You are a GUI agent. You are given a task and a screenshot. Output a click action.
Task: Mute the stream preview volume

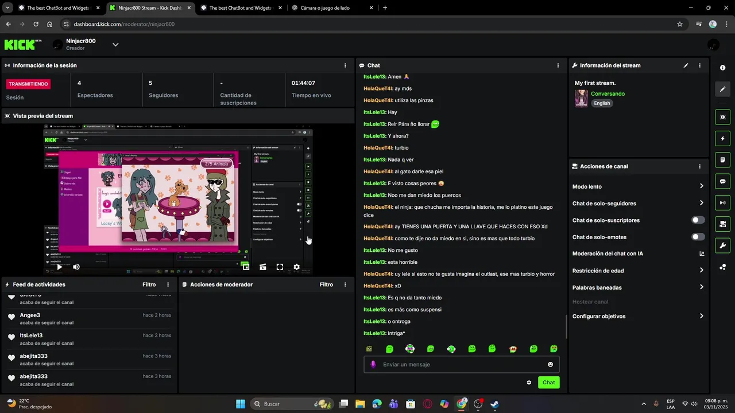76,267
